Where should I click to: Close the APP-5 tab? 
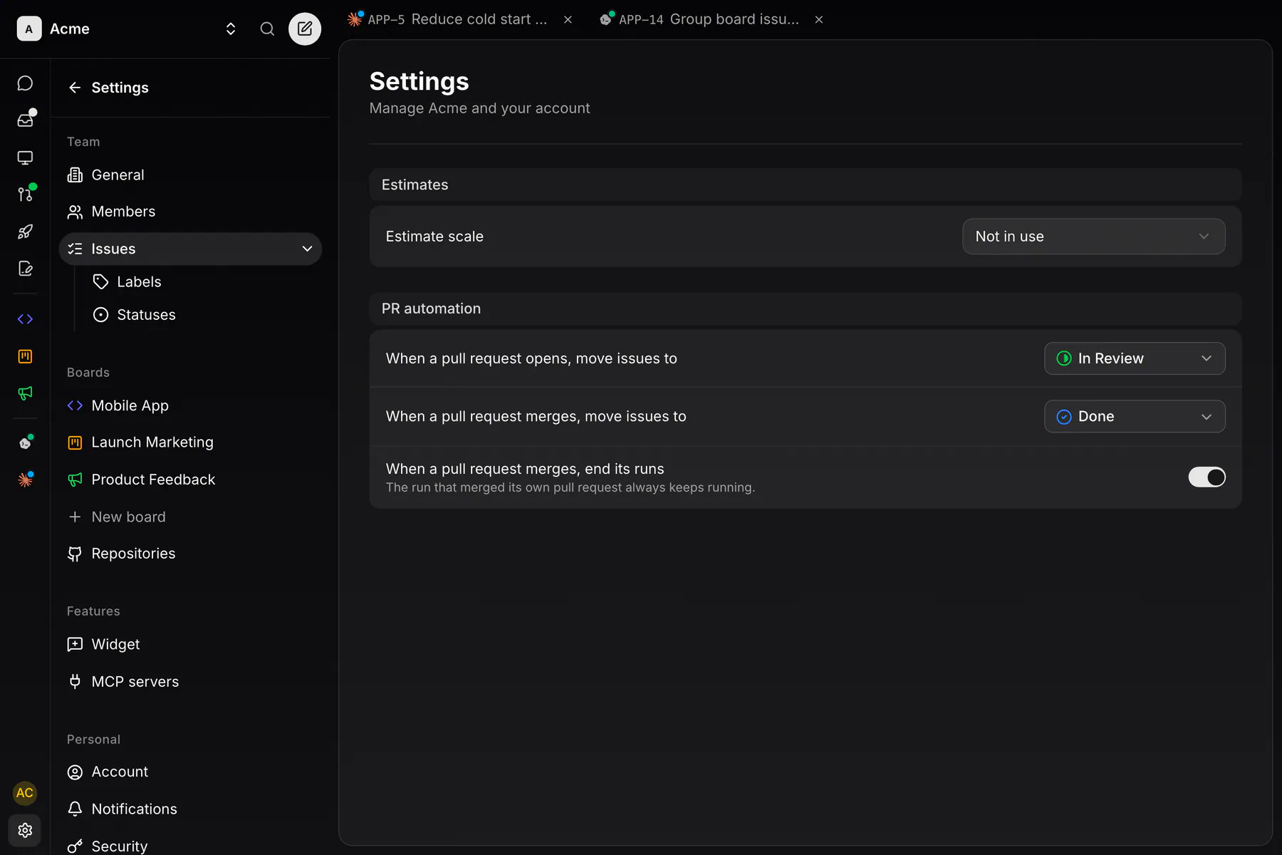[568, 20]
